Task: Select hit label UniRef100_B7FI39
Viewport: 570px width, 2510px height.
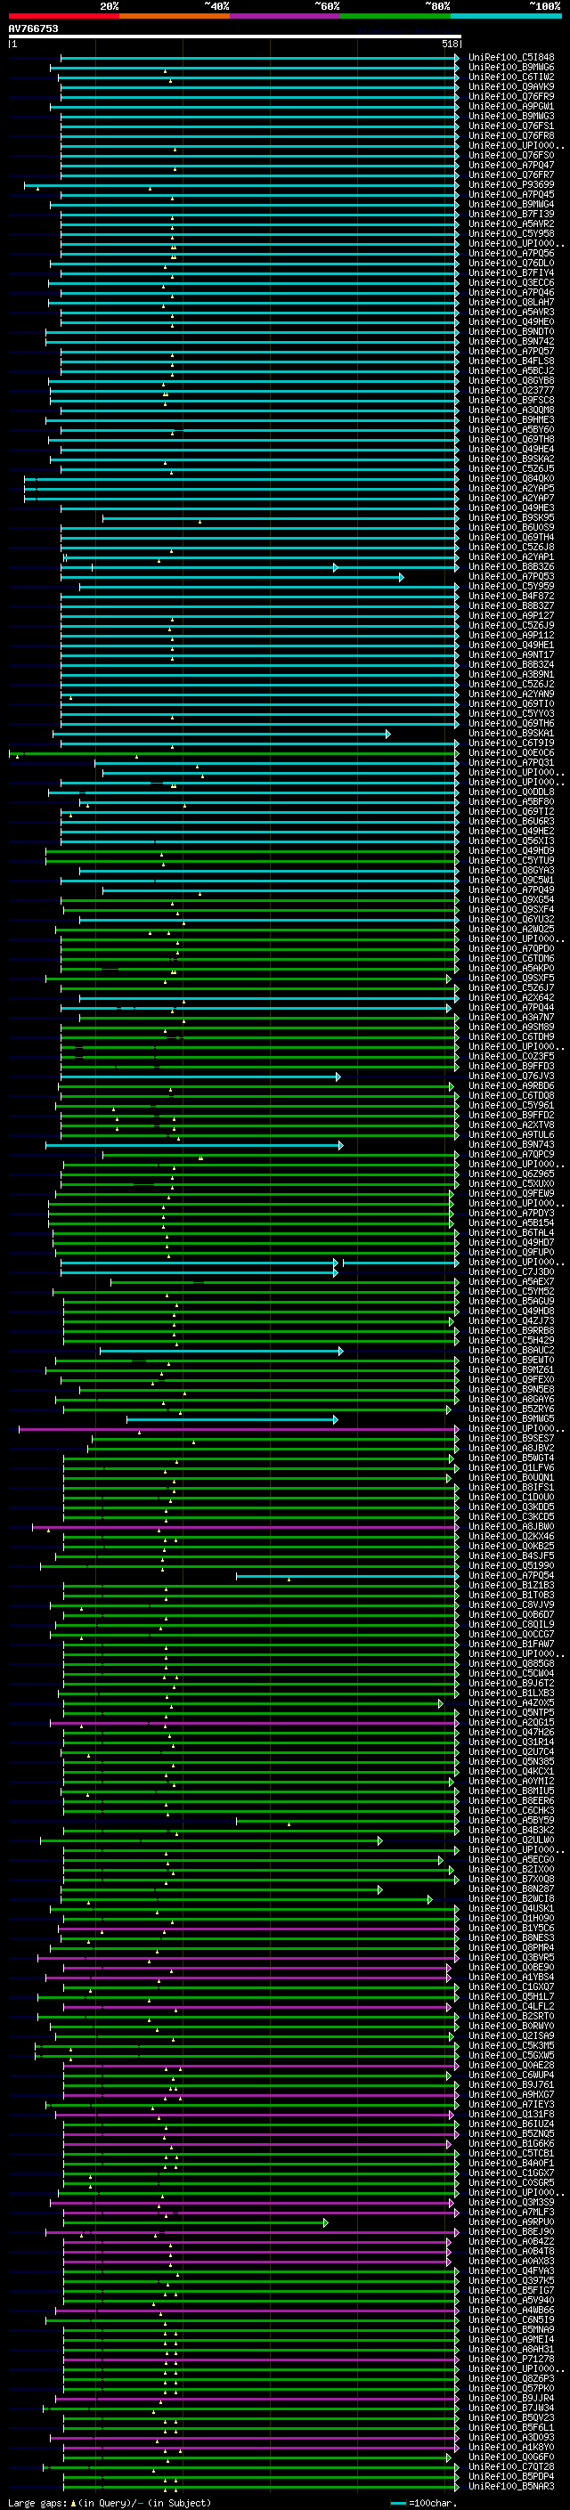Action: pyautogui.click(x=511, y=215)
